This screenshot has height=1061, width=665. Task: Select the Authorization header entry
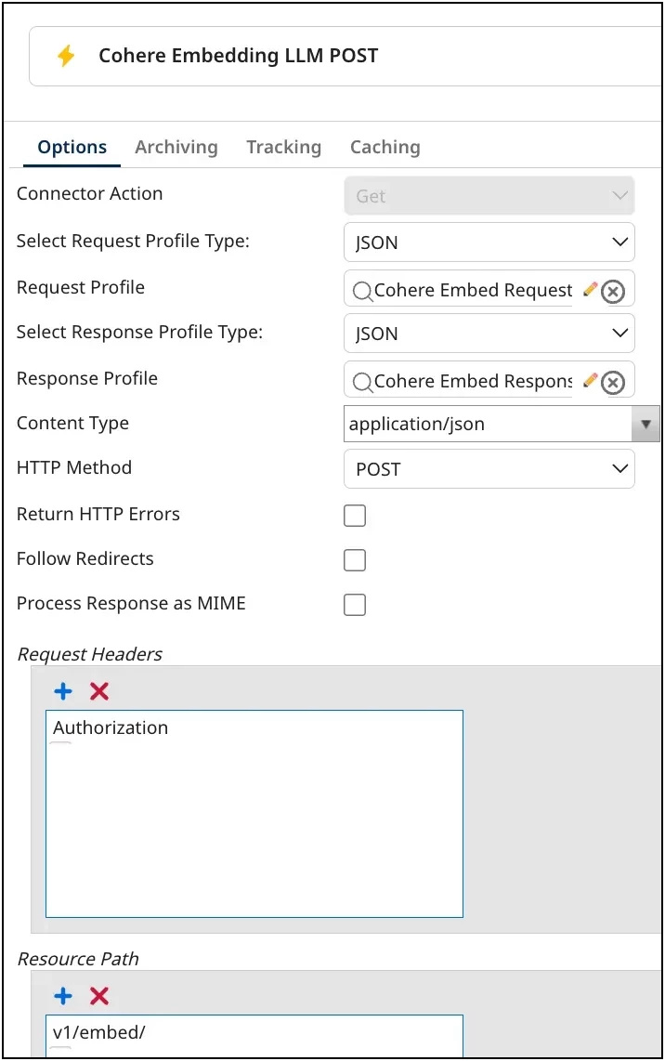tap(111, 727)
